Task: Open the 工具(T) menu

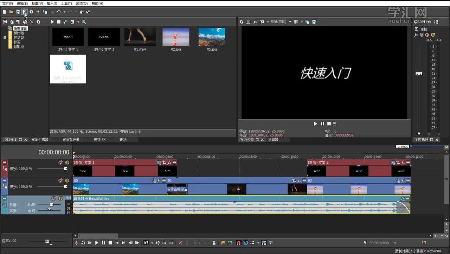Action: pos(66,4)
